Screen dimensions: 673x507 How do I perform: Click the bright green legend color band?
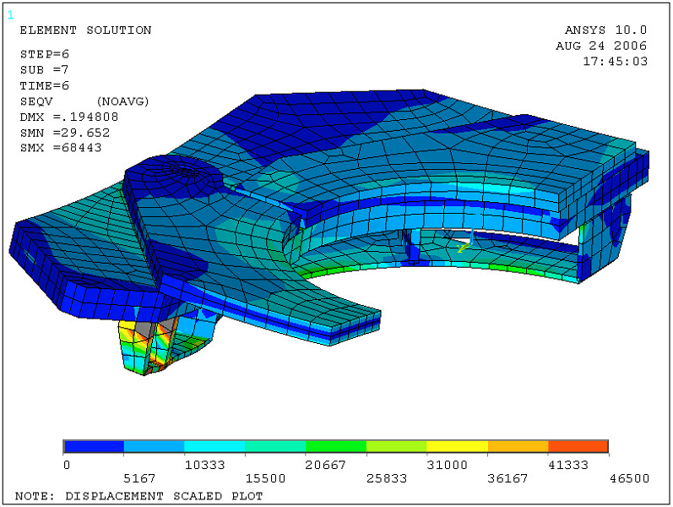(x=336, y=446)
